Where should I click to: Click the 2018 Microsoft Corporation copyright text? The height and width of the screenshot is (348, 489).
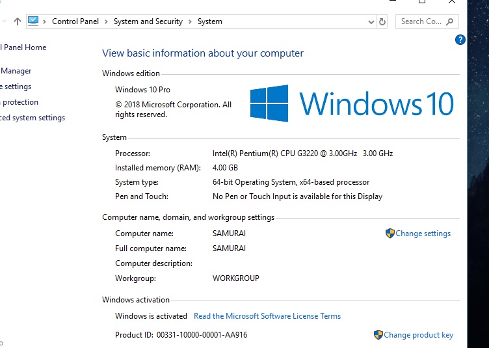[173, 109]
